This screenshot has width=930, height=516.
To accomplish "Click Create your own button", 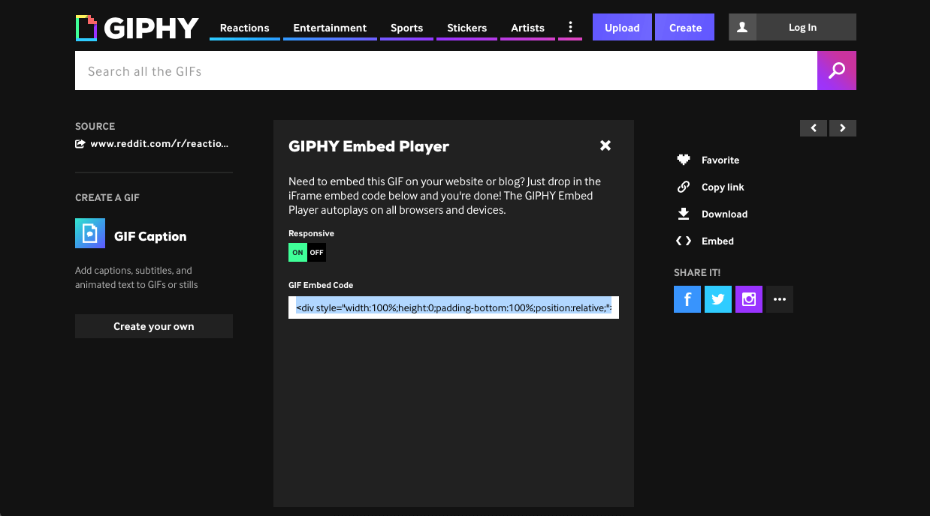I will point(154,326).
